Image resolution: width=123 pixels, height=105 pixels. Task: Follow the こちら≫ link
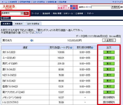click(x=38, y=33)
